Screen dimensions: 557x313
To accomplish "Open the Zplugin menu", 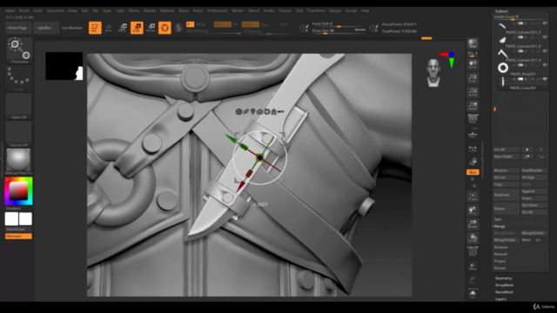I will point(335,10).
